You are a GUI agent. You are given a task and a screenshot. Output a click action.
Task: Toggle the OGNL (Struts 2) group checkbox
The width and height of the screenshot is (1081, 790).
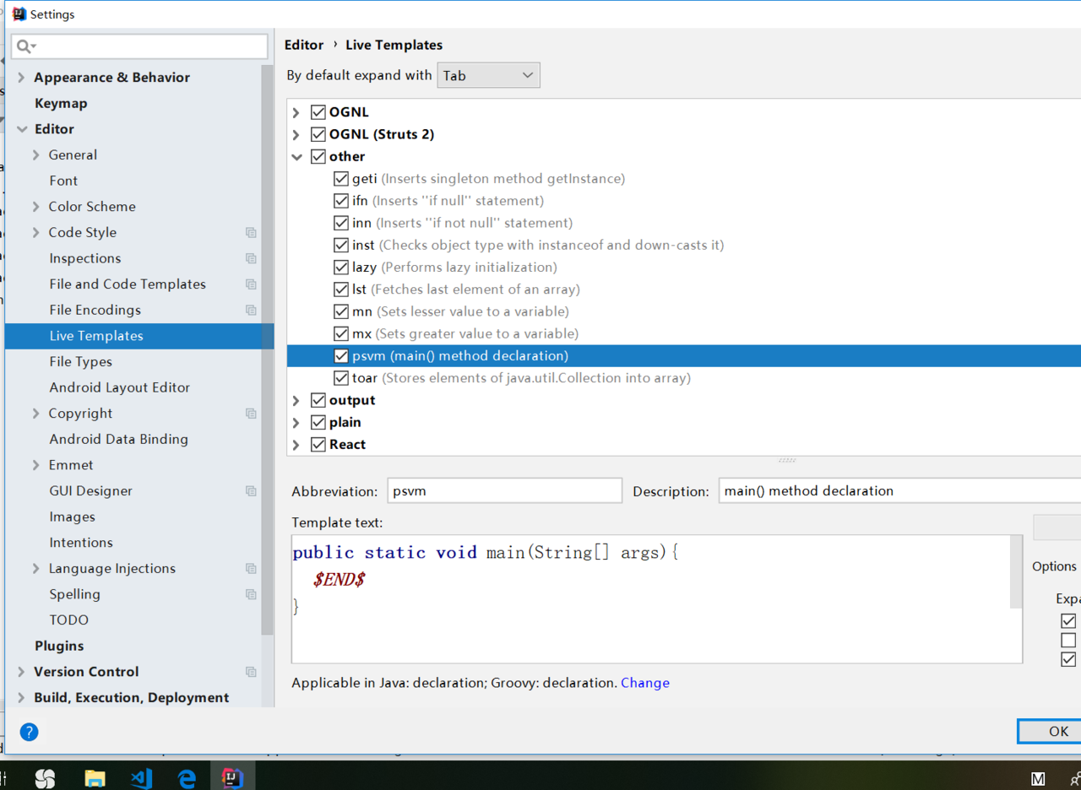(x=318, y=134)
